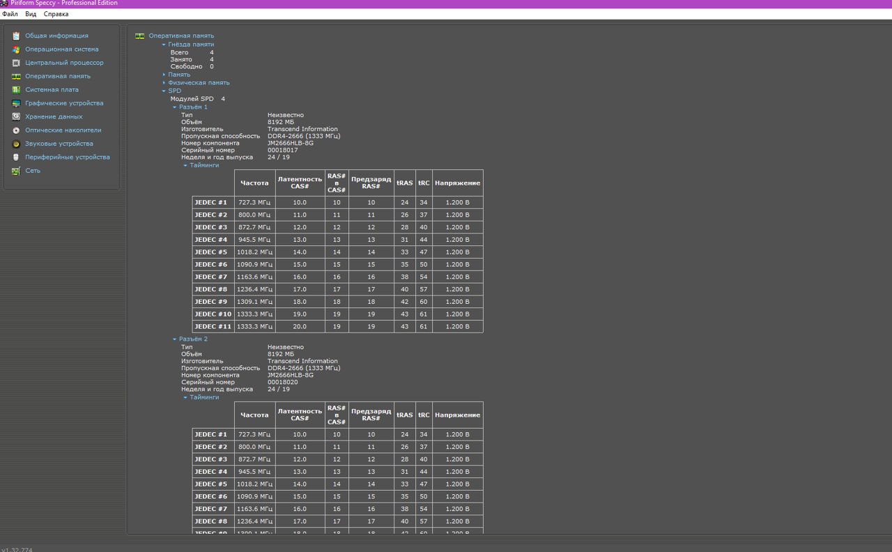The width and height of the screenshot is (892, 552).
Task: Click the tRAS header in first table
Action: (404, 183)
